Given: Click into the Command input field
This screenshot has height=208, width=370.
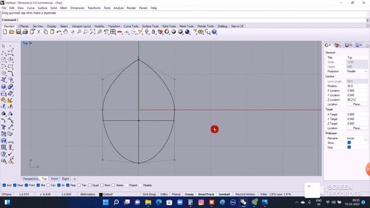Looking at the screenshot, I should pyautogui.click(x=191, y=20).
